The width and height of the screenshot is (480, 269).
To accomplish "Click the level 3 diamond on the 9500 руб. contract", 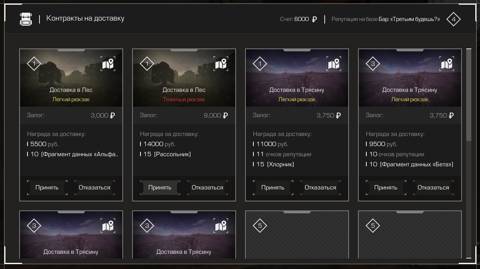I will point(373,64).
